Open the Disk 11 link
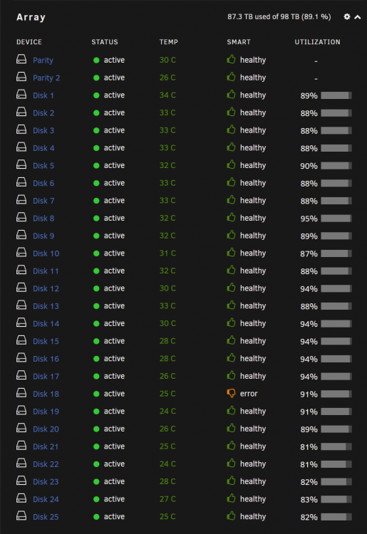This screenshot has height=534, width=367. [46, 271]
